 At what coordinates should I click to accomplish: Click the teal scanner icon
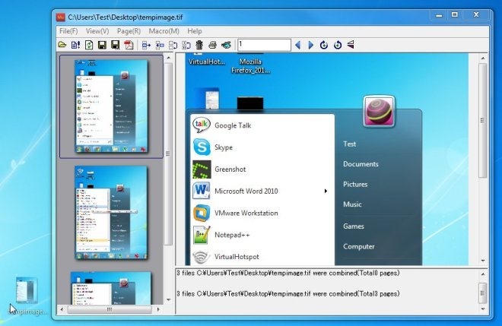pos(226,45)
